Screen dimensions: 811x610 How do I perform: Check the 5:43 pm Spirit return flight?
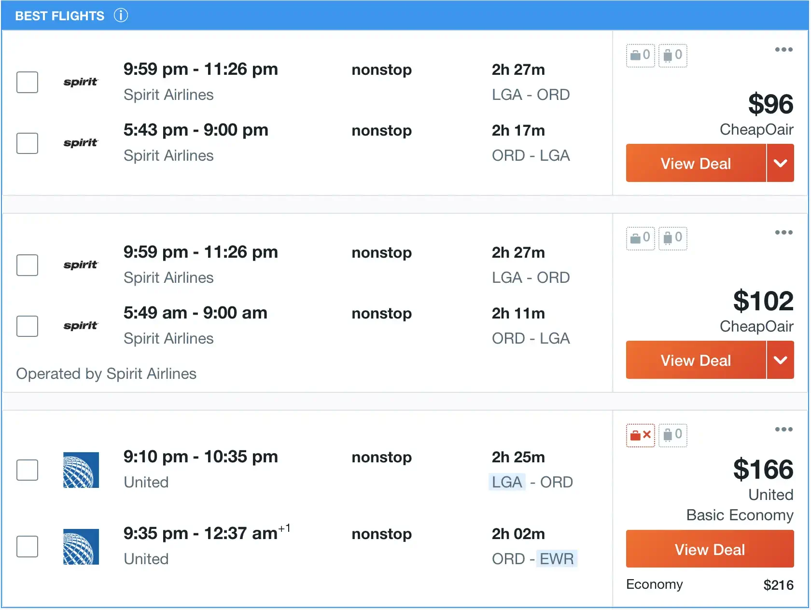tap(28, 143)
